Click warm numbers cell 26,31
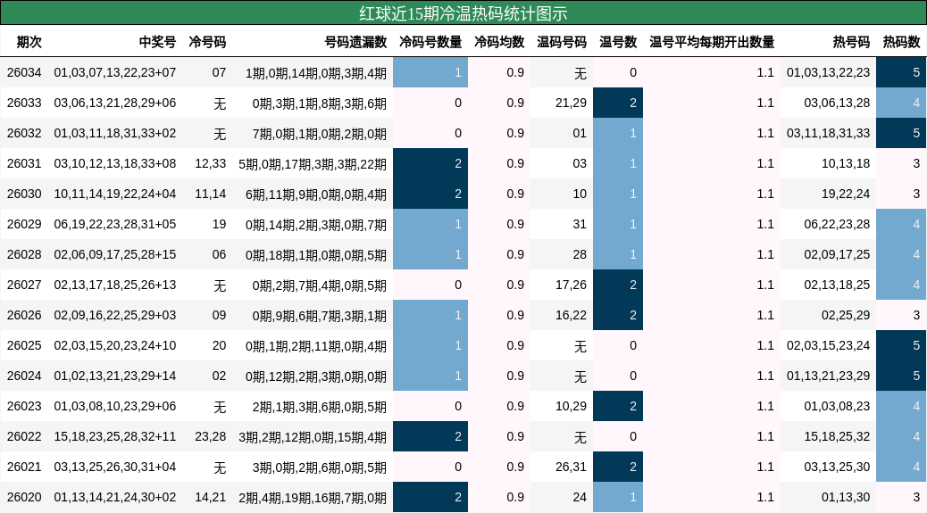Viewport: 927px width, 513px height. click(x=571, y=467)
